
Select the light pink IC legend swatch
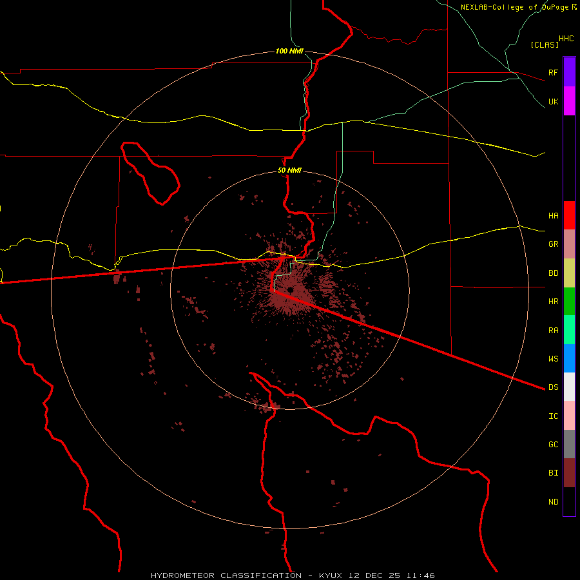(569, 416)
